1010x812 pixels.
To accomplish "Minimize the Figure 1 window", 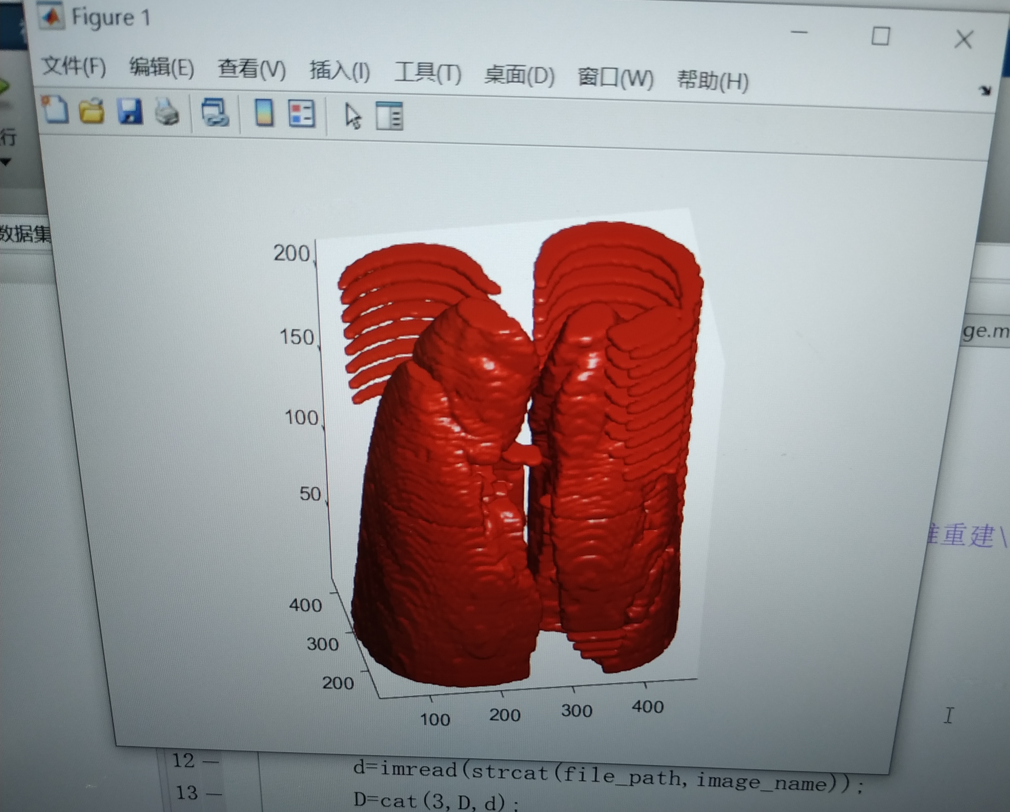I will (799, 32).
